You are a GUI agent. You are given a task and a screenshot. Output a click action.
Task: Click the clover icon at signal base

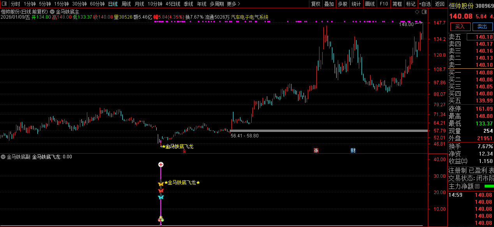pos(161,219)
